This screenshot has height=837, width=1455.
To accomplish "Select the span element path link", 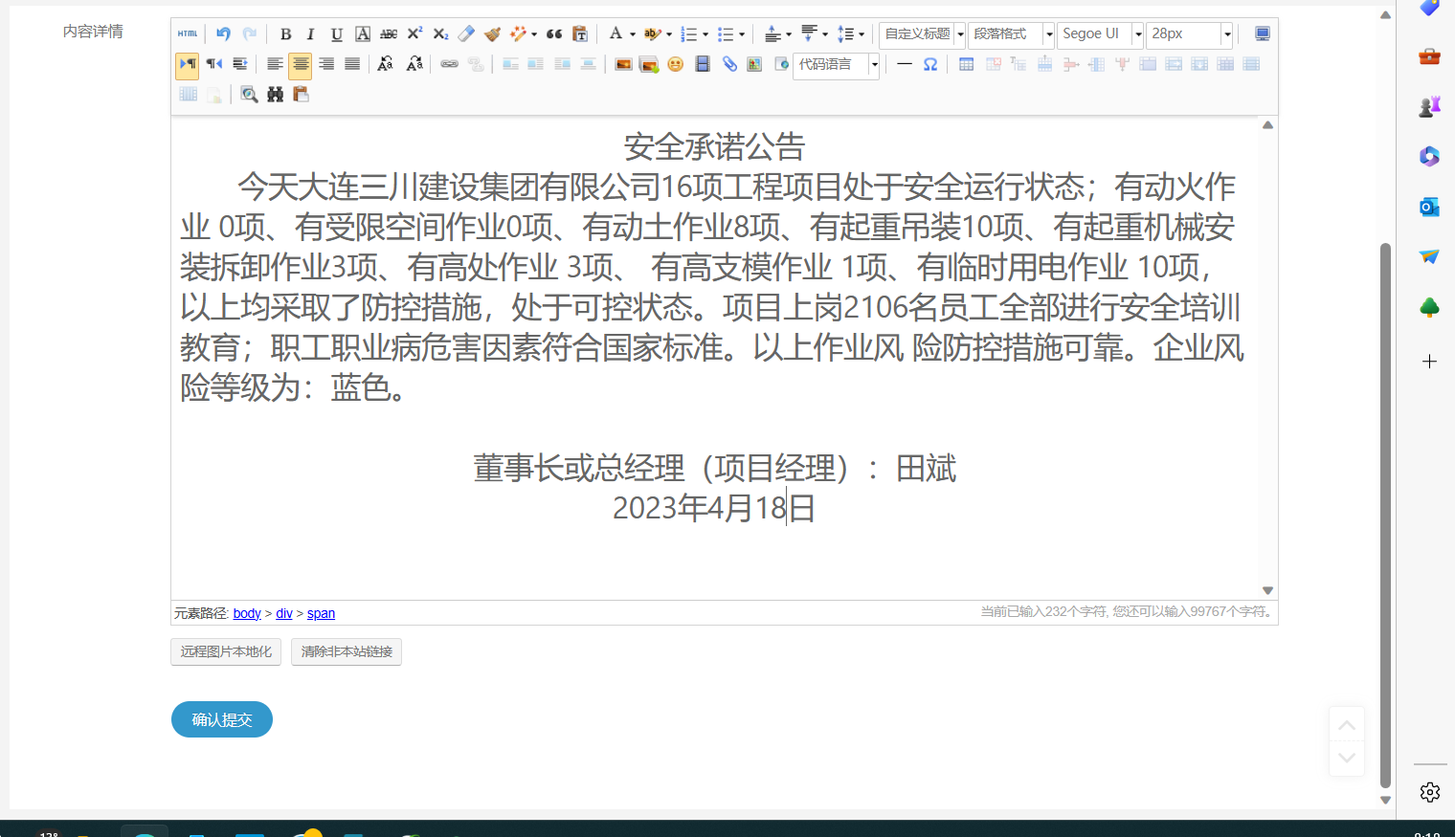I will (x=321, y=613).
